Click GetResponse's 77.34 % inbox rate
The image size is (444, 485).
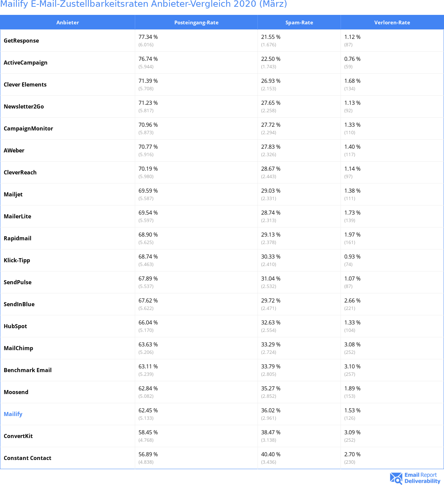point(148,37)
